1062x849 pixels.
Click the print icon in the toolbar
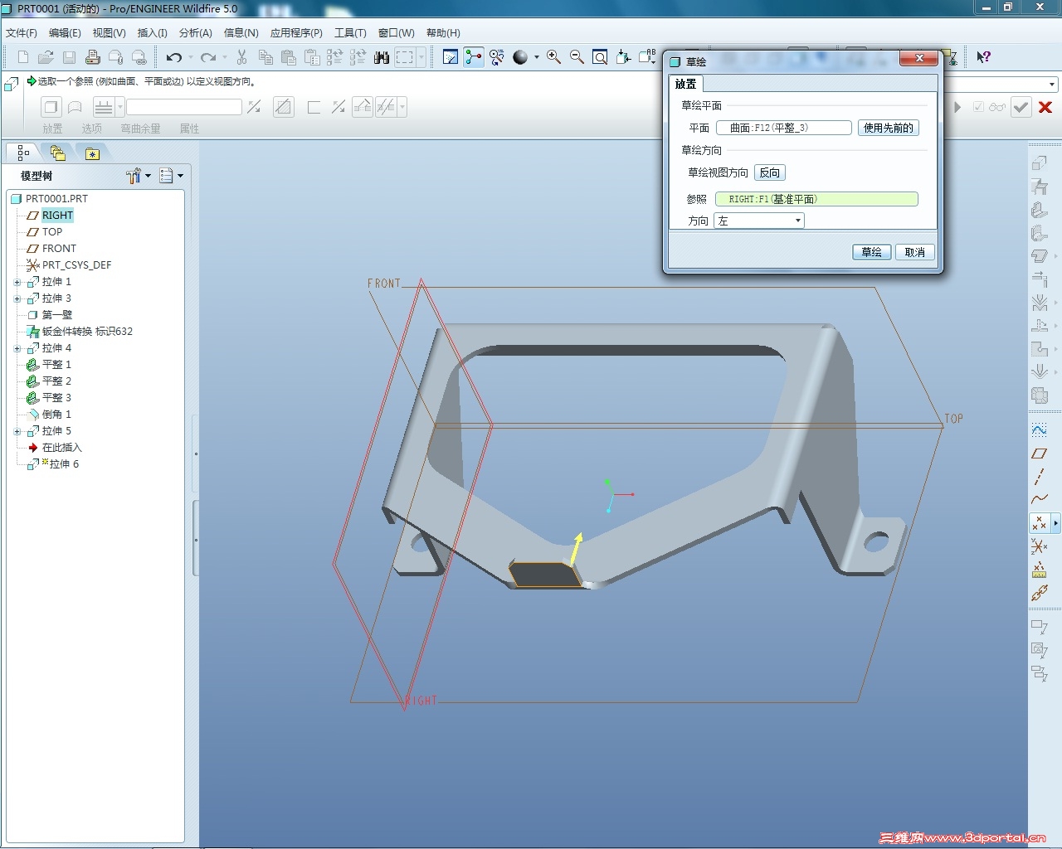[x=93, y=57]
